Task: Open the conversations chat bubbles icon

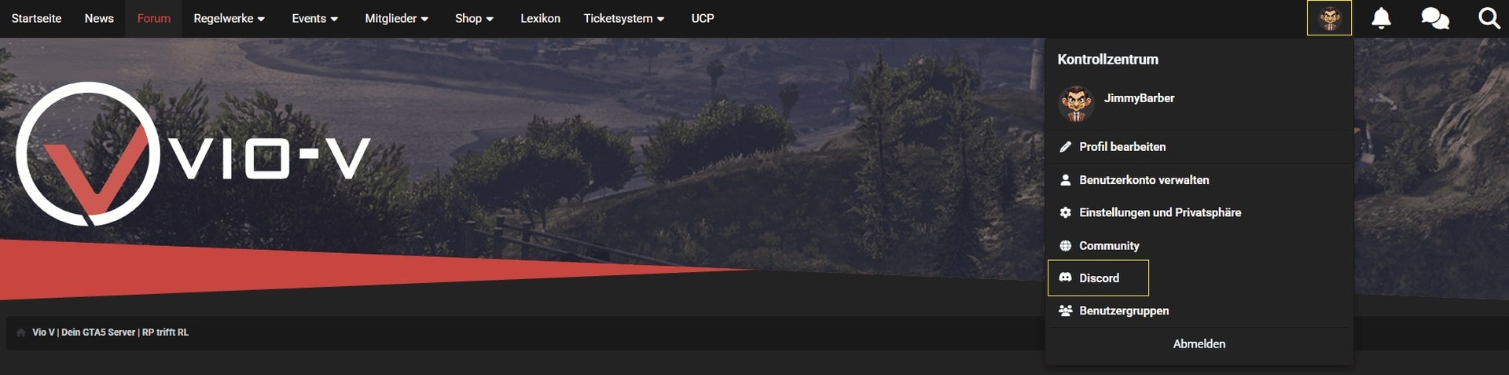Action: click(1435, 18)
